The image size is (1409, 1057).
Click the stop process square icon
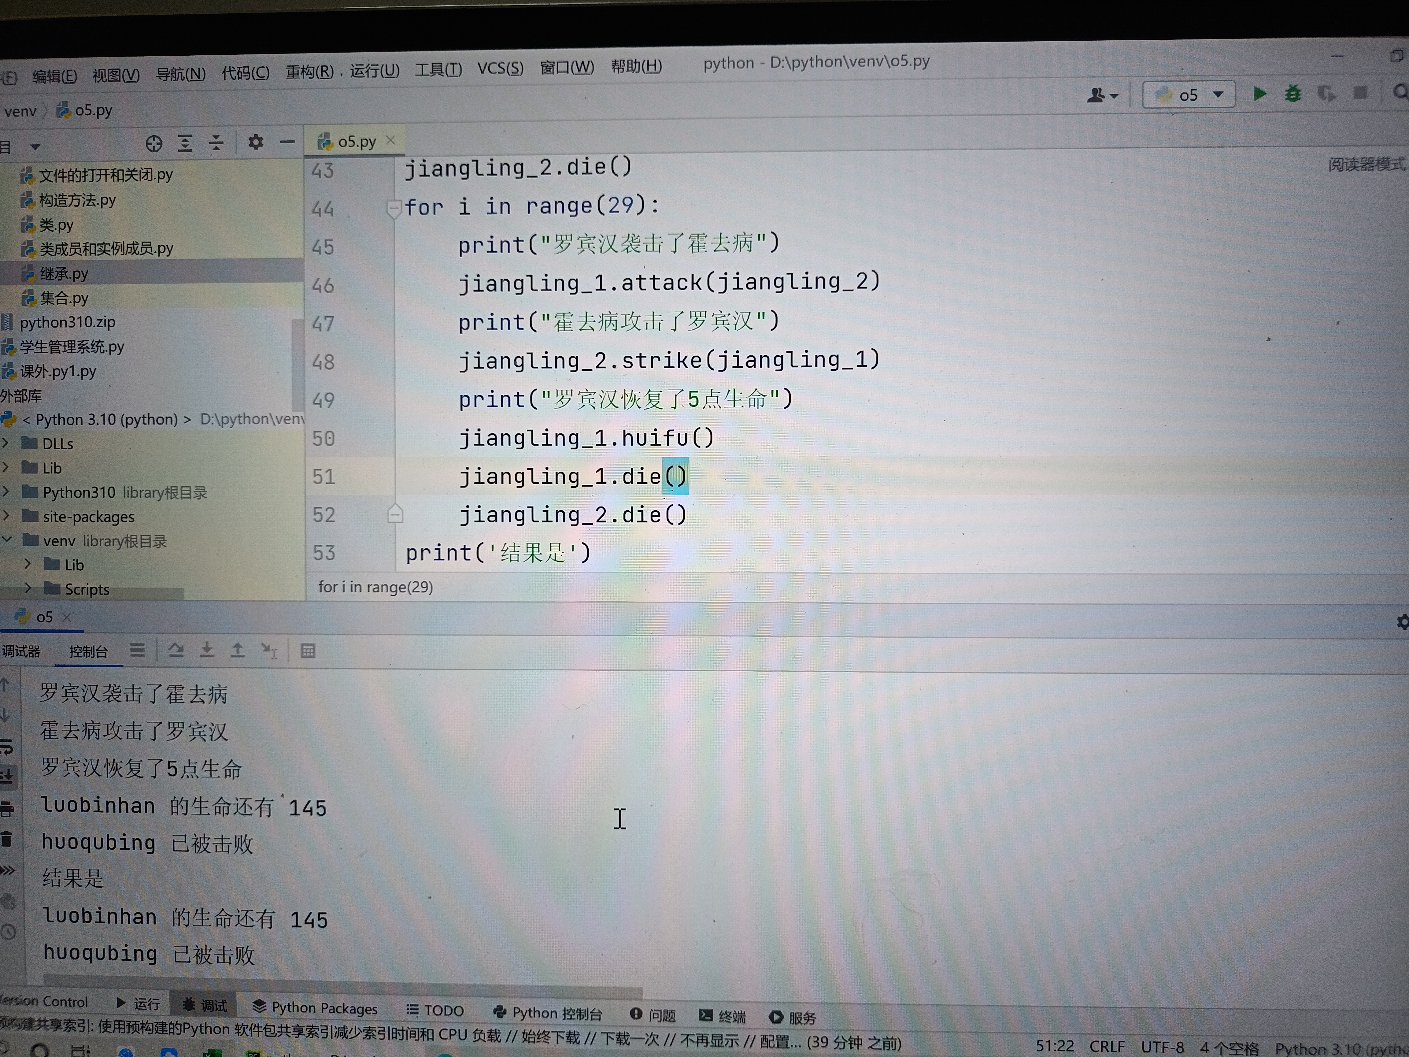[x=1361, y=93]
